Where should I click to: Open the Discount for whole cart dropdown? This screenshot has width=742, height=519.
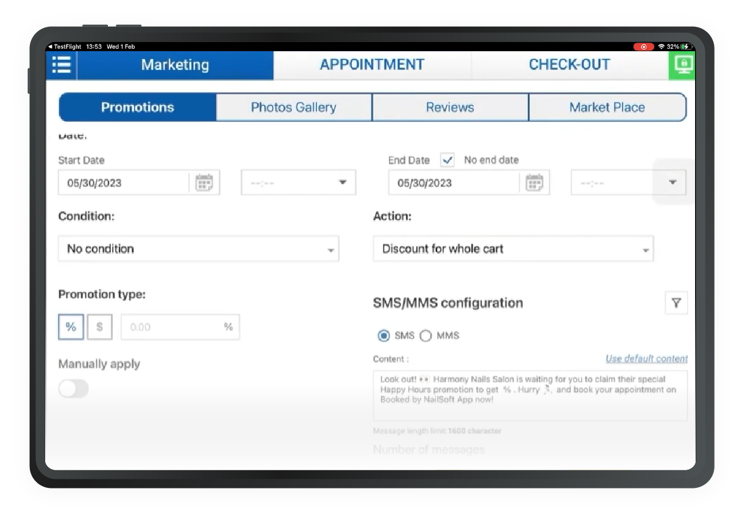513,248
